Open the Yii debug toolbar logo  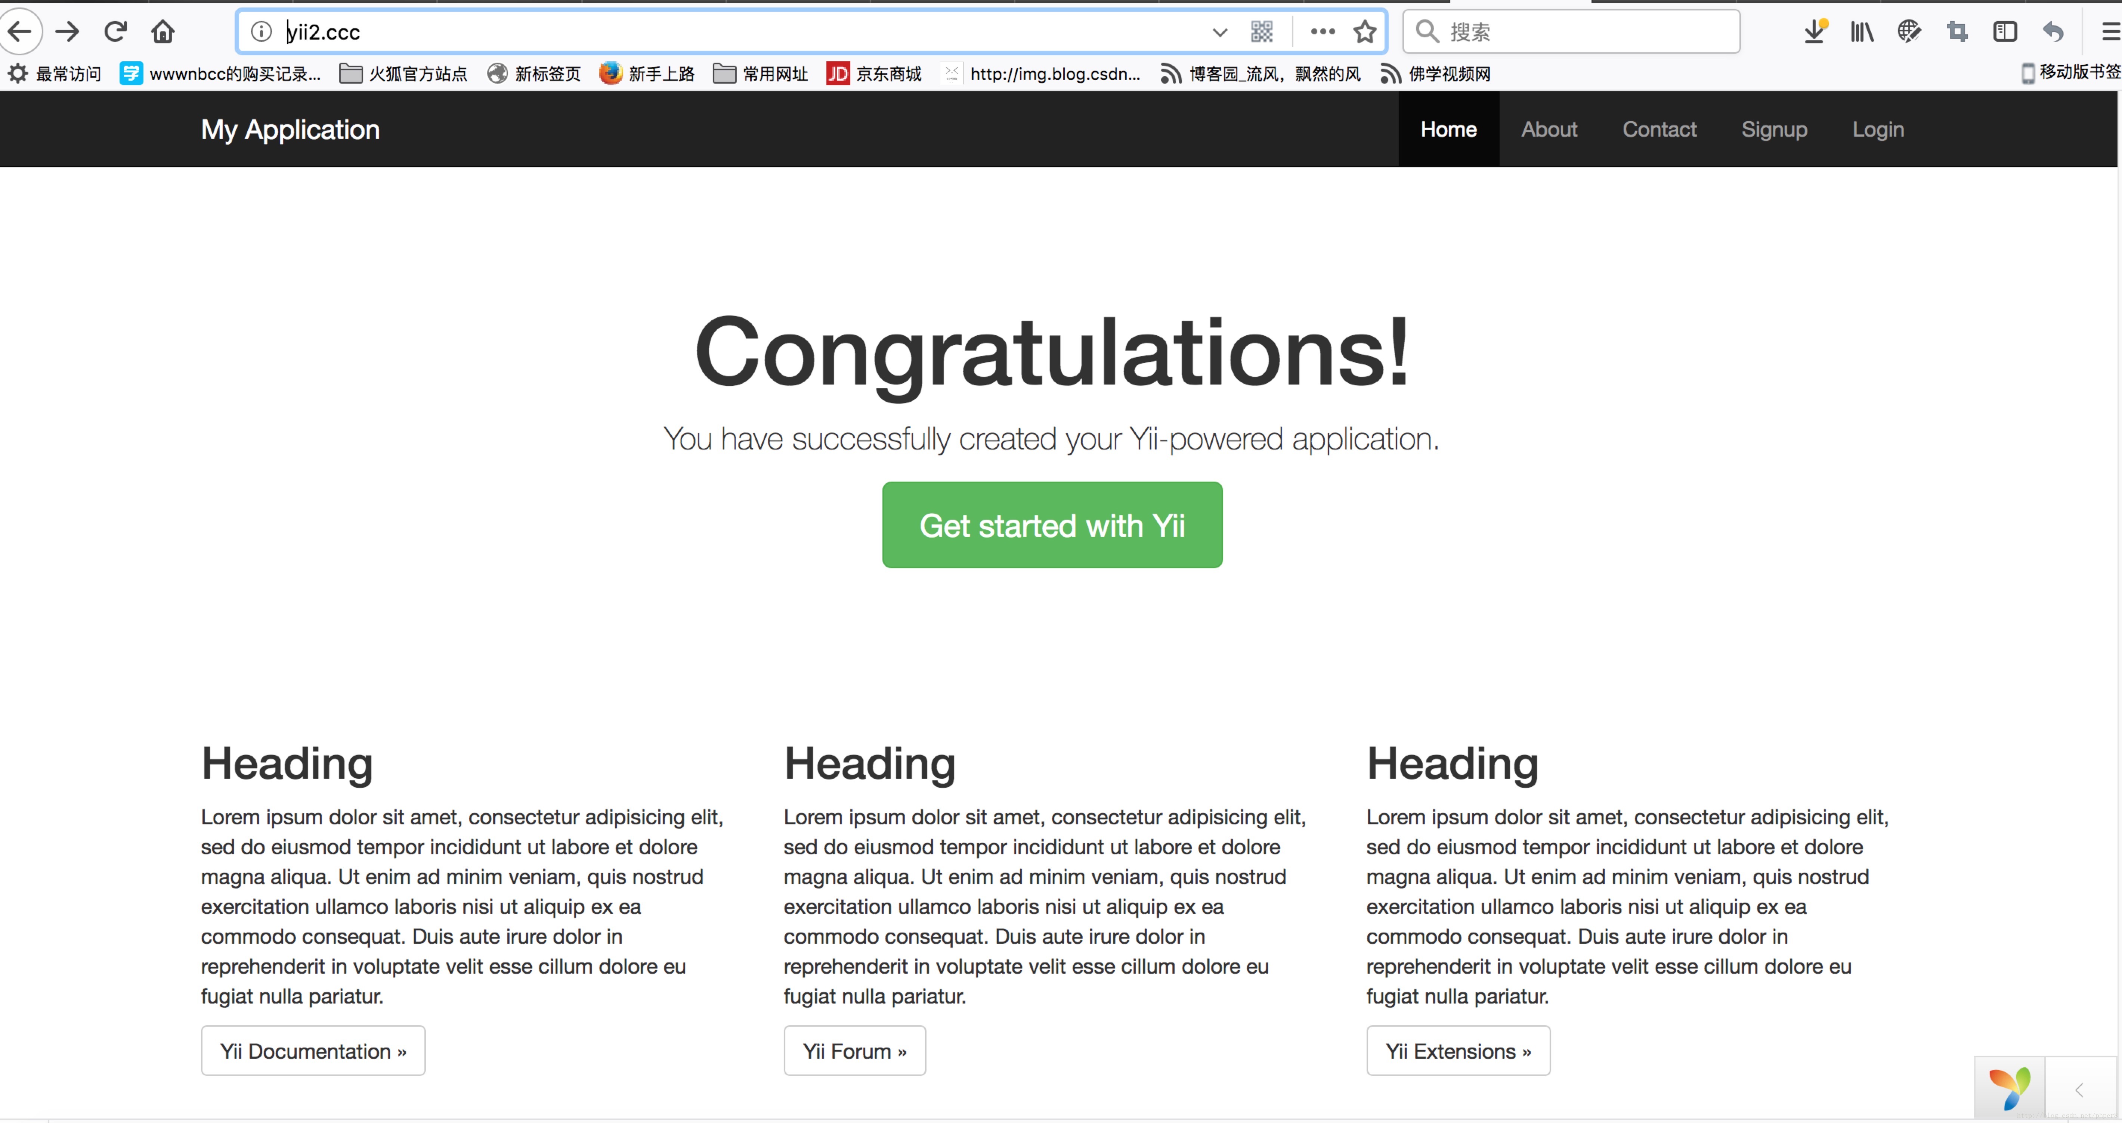pos(2009,1088)
